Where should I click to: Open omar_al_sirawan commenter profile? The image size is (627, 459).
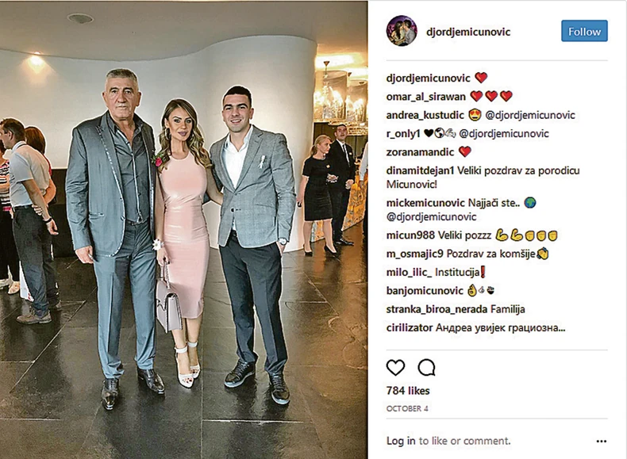point(426,97)
